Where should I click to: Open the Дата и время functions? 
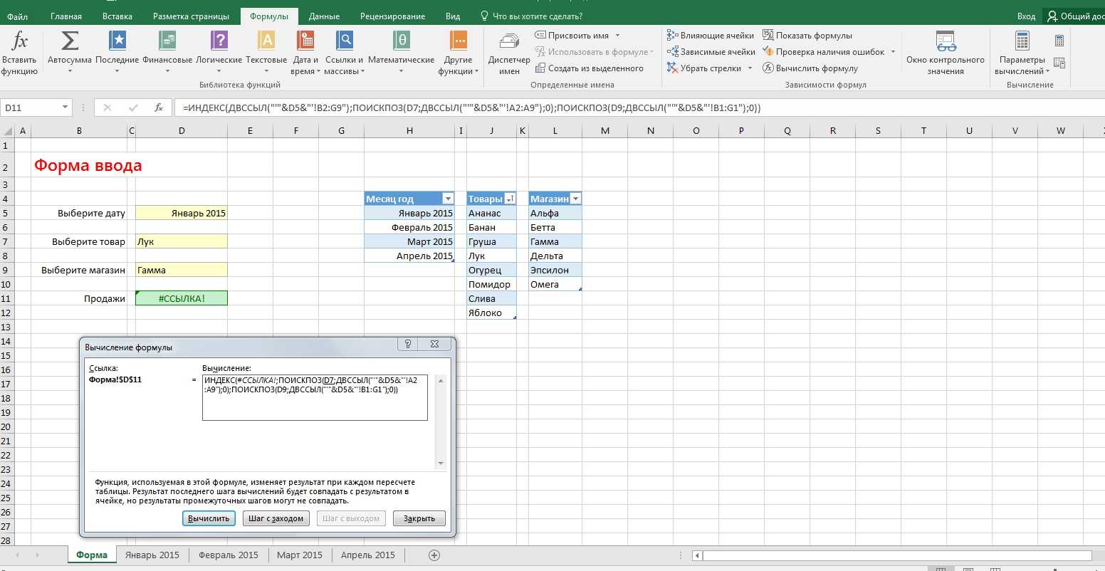(305, 53)
